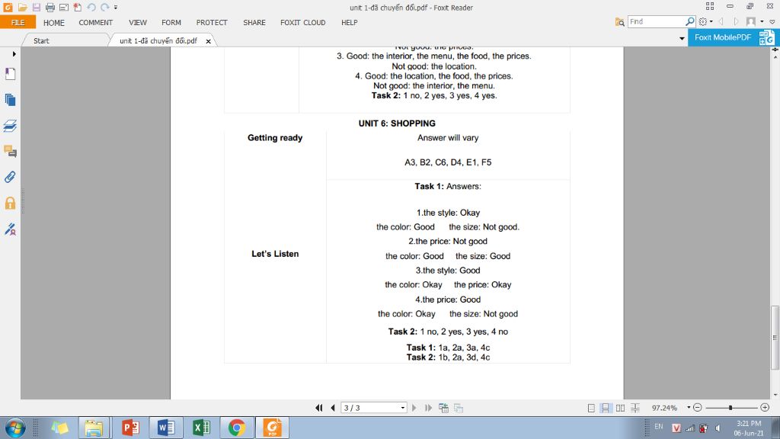
Task: Click the next view icon
Action: 459,409
